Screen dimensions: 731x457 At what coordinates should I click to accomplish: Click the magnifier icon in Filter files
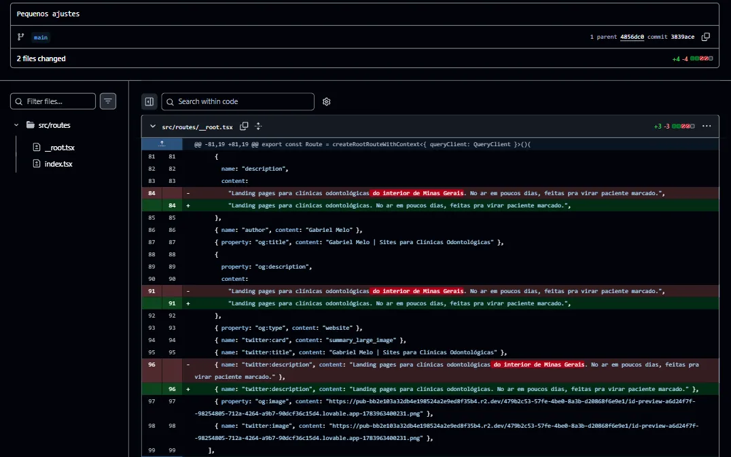coord(18,101)
